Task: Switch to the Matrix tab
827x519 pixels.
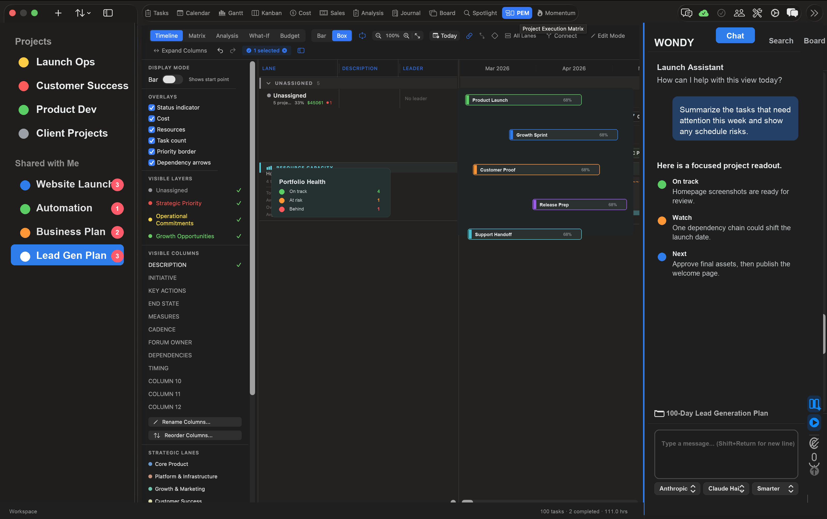Action: (x=197, y=36)
